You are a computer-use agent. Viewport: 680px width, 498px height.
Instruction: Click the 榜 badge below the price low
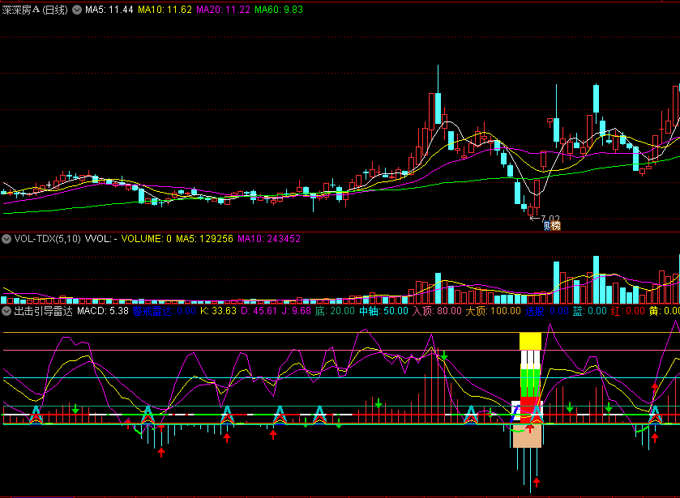(555, 226)
